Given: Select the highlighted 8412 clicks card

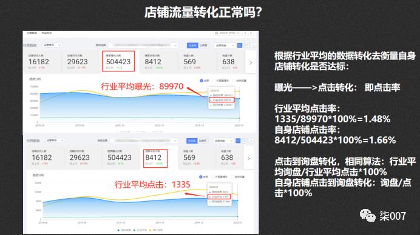Looking at the screenshot, I should pos(155,158).
